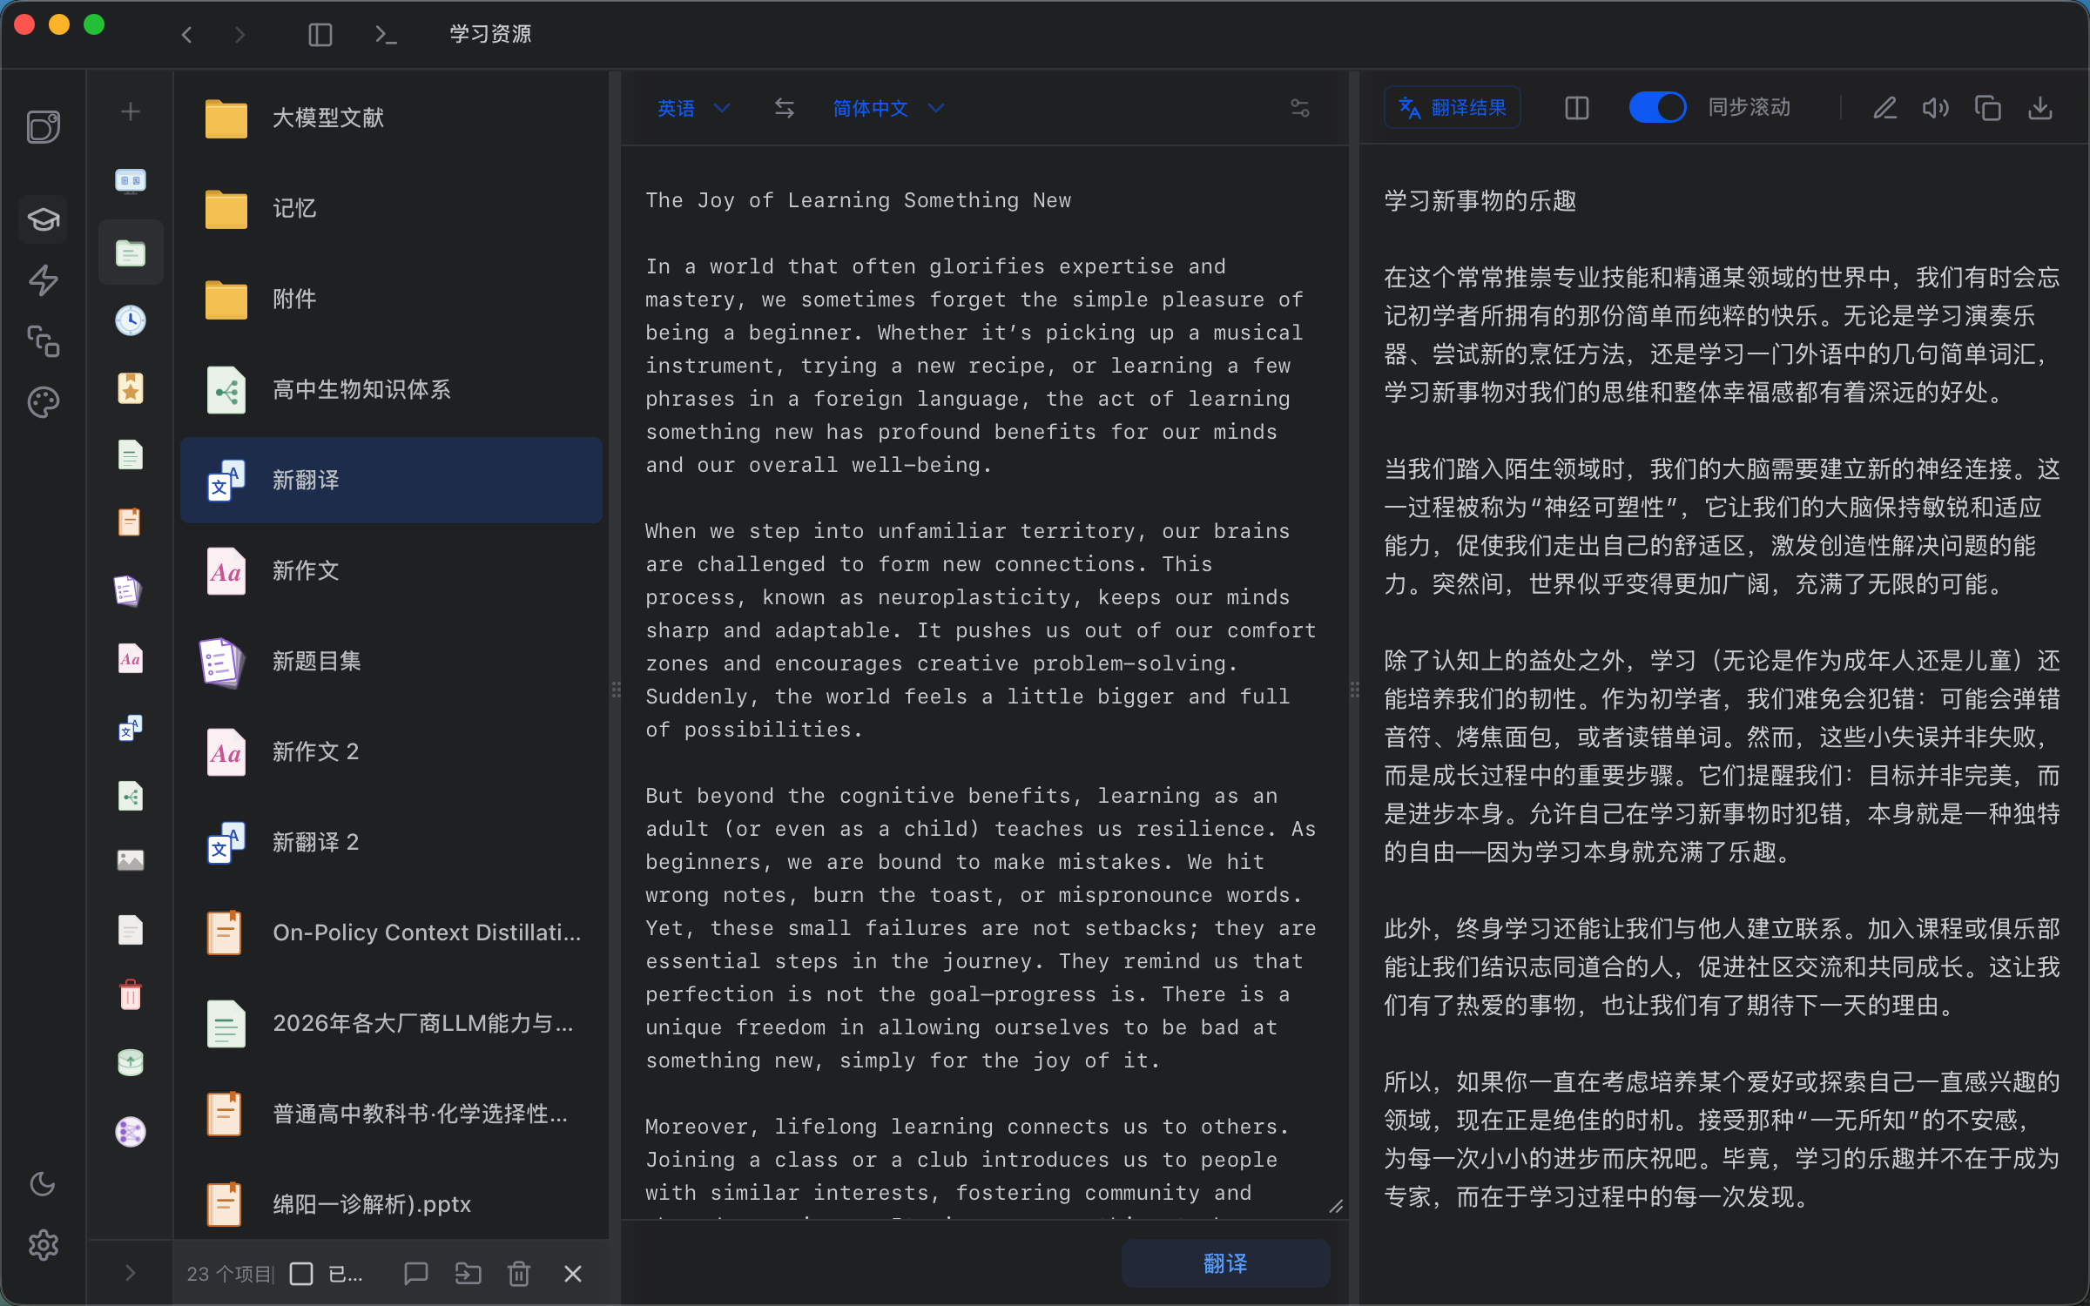Open the 新题目集 item

tap(391, 661)
